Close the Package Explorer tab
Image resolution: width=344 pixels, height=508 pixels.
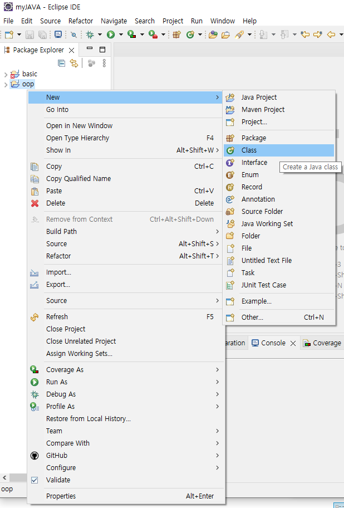coord(71,50)
